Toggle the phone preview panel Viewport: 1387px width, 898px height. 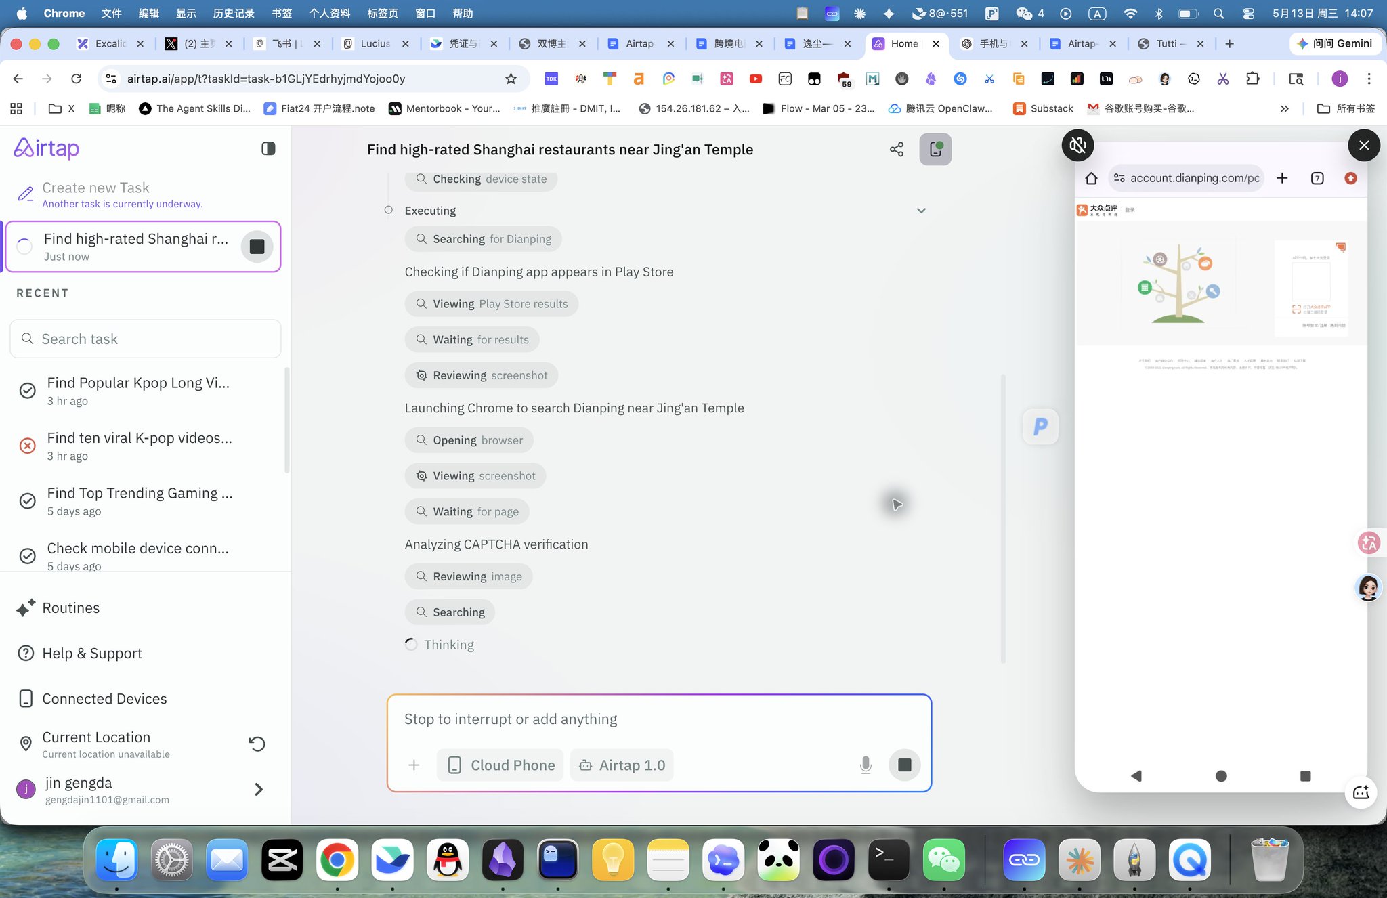(x=935, y=149)
